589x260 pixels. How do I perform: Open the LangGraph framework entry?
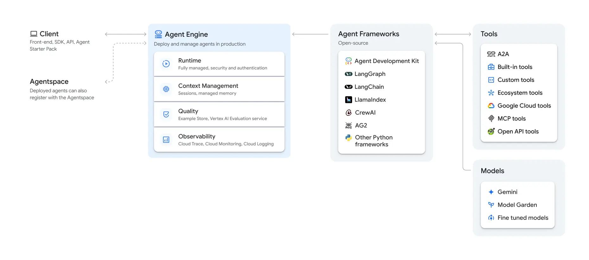coord(370,74)
